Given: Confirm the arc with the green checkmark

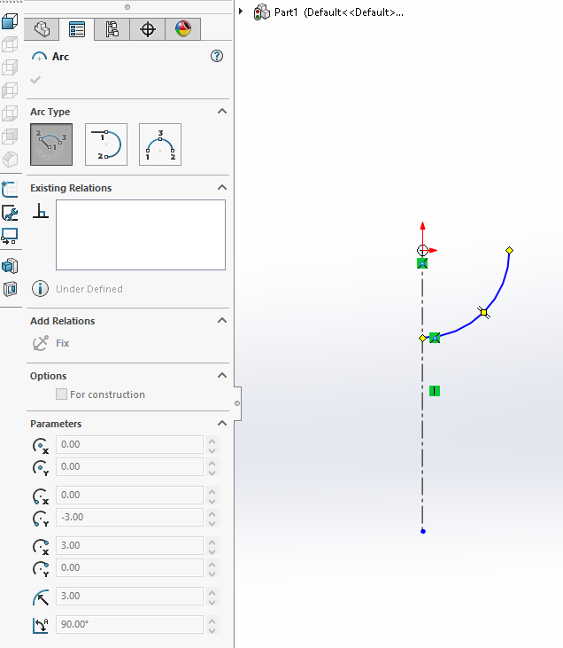Looking at the screenshot, I should click(x=35, y=80).
